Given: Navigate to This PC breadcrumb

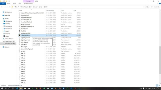Looking at the screenshot, I should point(17,7).
